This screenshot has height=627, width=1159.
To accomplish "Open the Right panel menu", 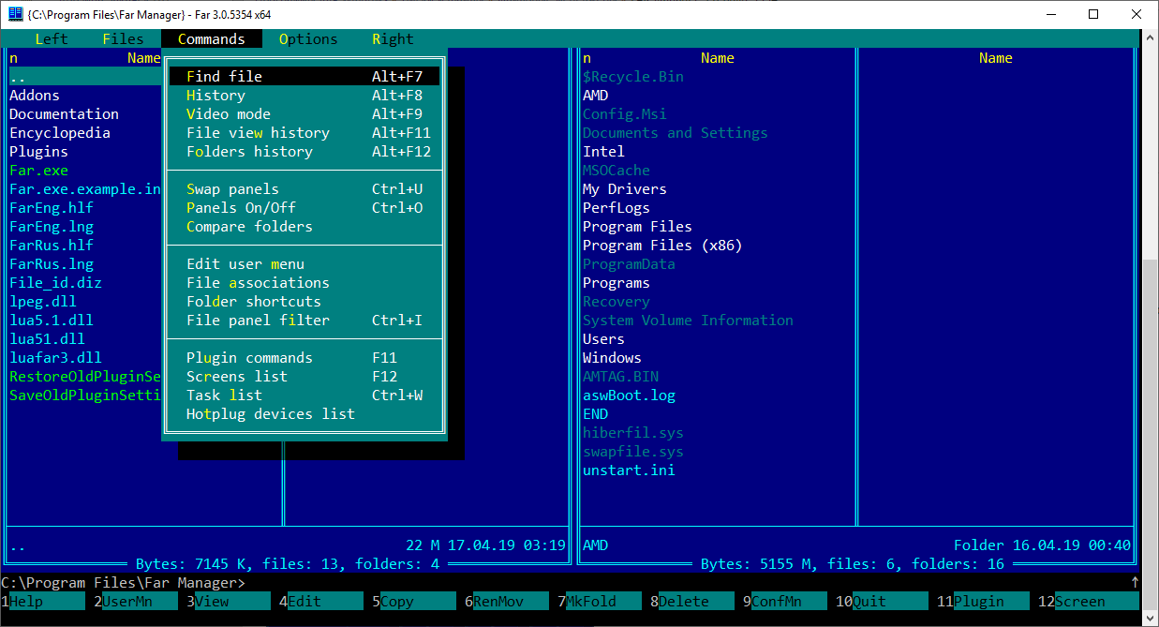I will (x=393, y=39).
